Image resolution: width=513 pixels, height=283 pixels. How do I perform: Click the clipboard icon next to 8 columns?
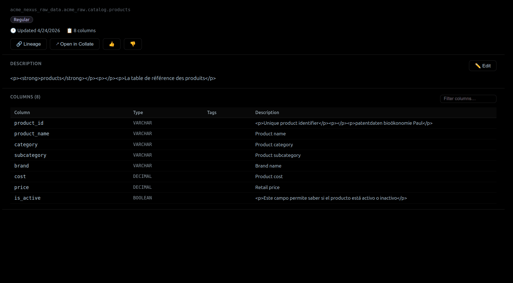tap(69, 30)
